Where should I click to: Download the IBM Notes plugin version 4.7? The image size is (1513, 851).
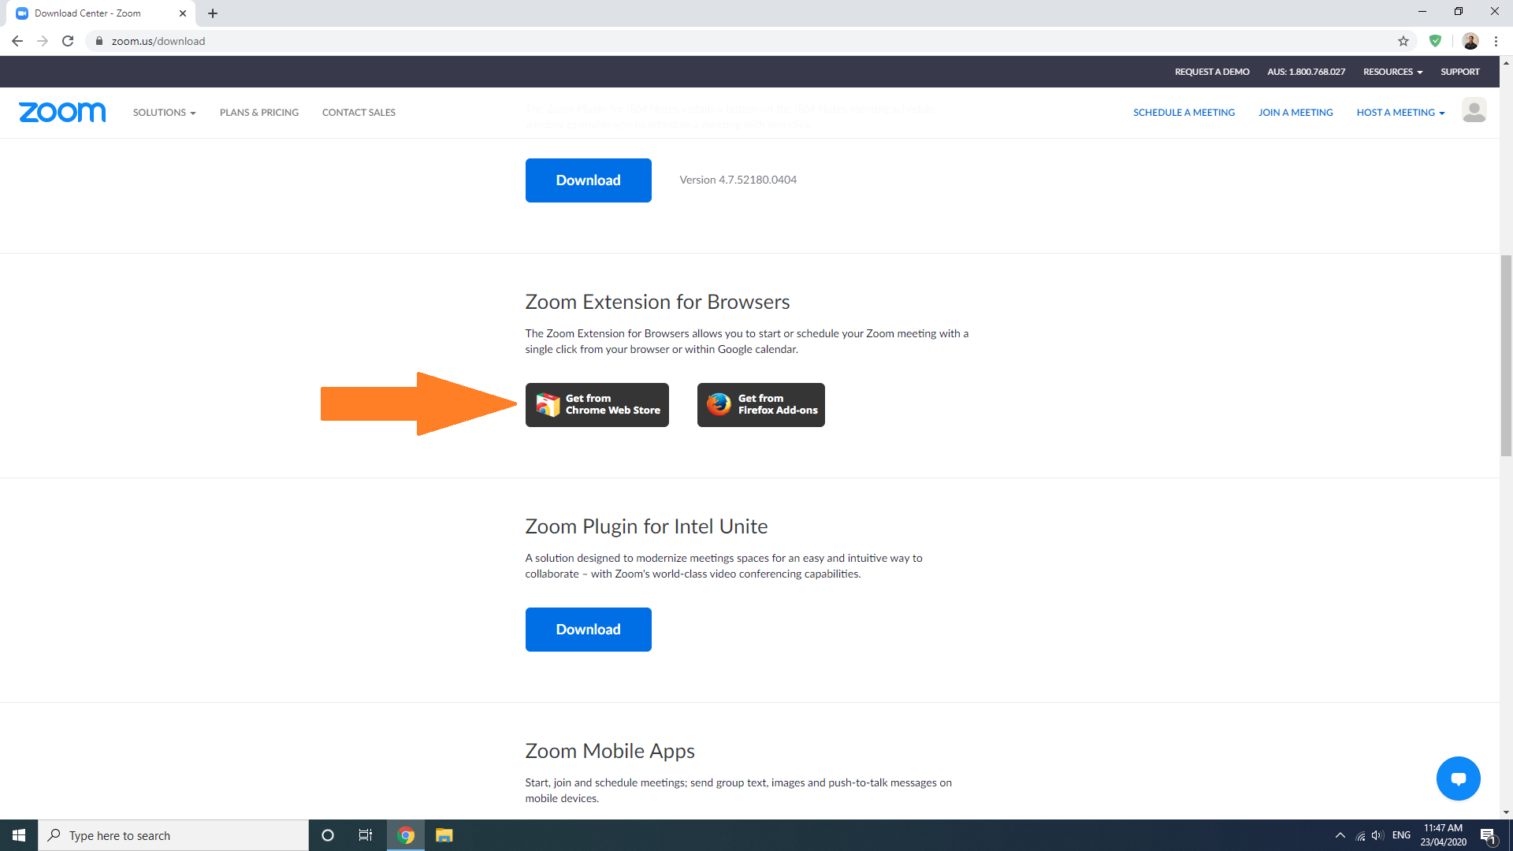(x=588, y=180)
